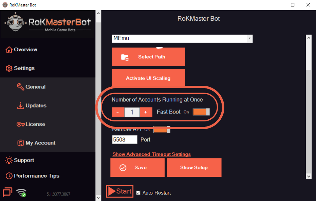Image resolution: width=317 pixels, height=201 pixels.
Task: Toggle the Auto-Restart checkbox
Action: [138, 193]
